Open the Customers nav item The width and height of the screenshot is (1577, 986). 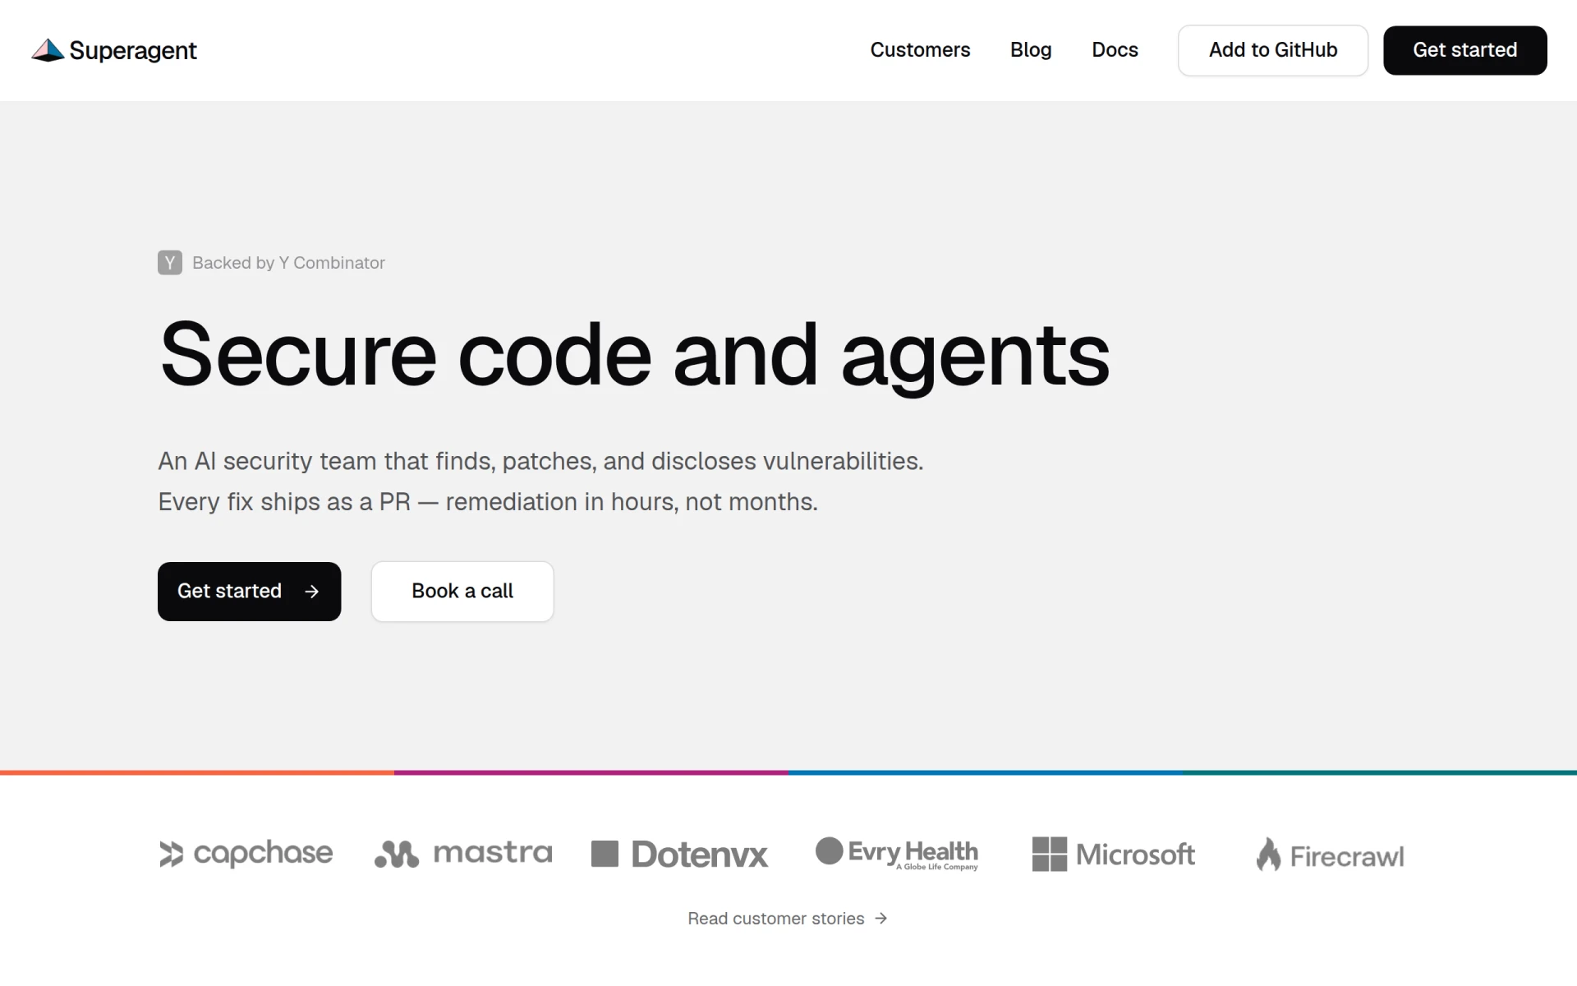(920, 50)
